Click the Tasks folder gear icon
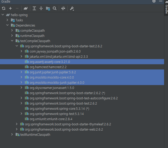 (x=13, y=20)
